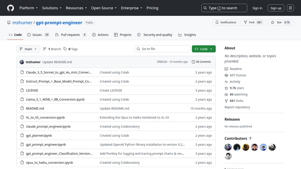Viewport: 301px width, 169px height.
Task: View repository Activity link
Action: (233, 82)
